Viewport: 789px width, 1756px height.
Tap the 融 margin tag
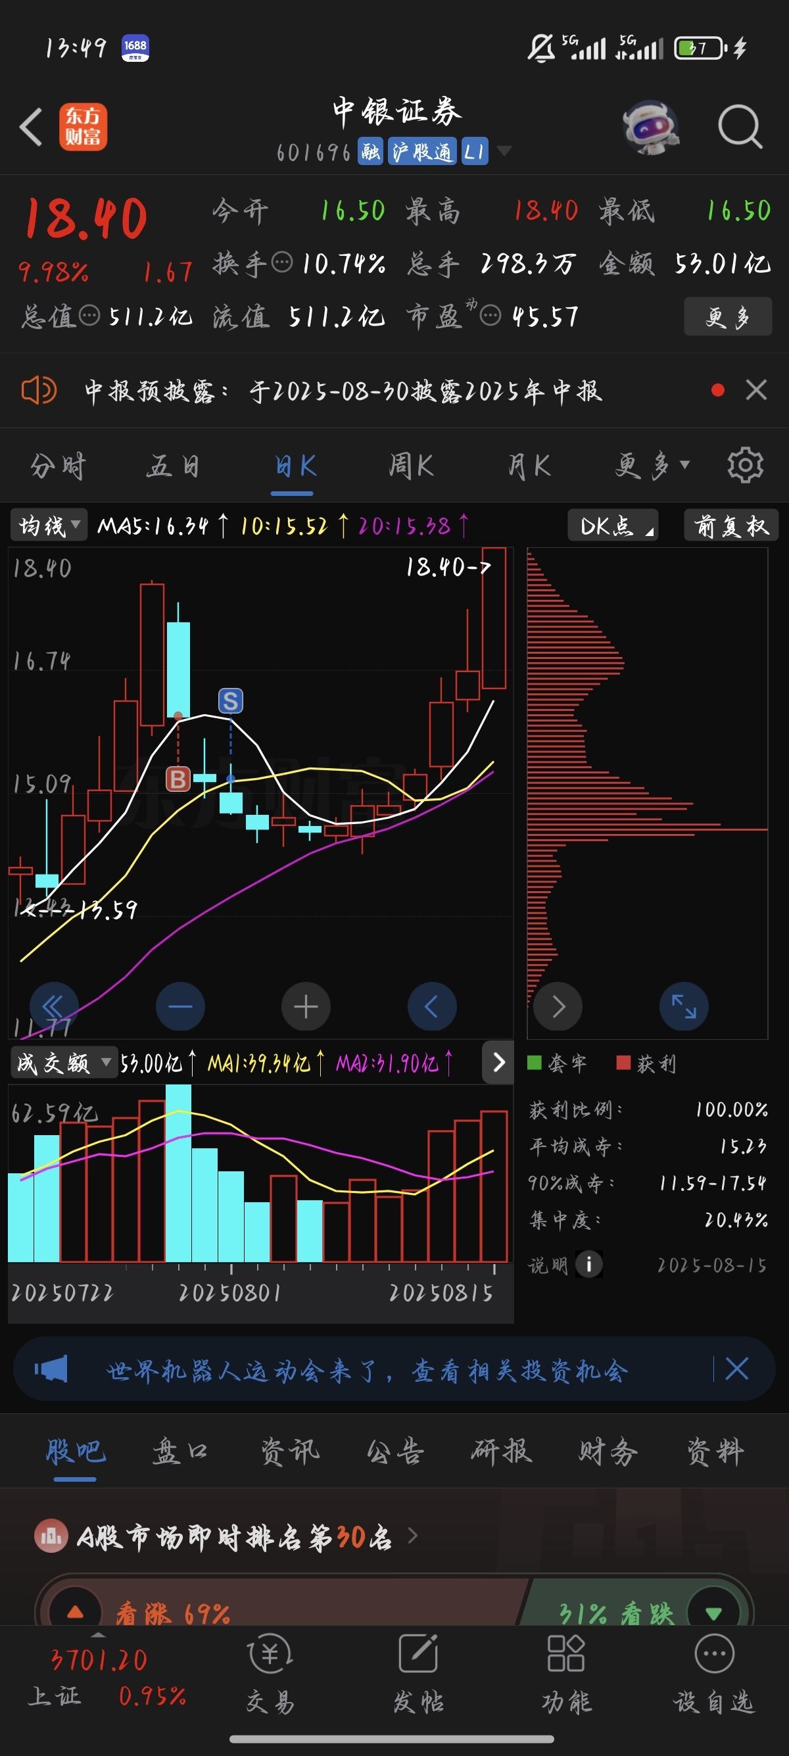(371, 151)
